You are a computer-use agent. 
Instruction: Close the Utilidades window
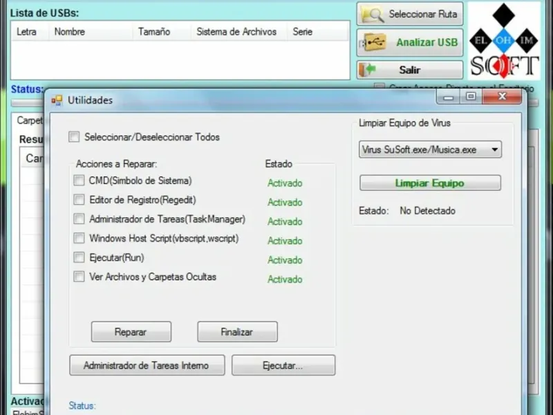[502, 97]
